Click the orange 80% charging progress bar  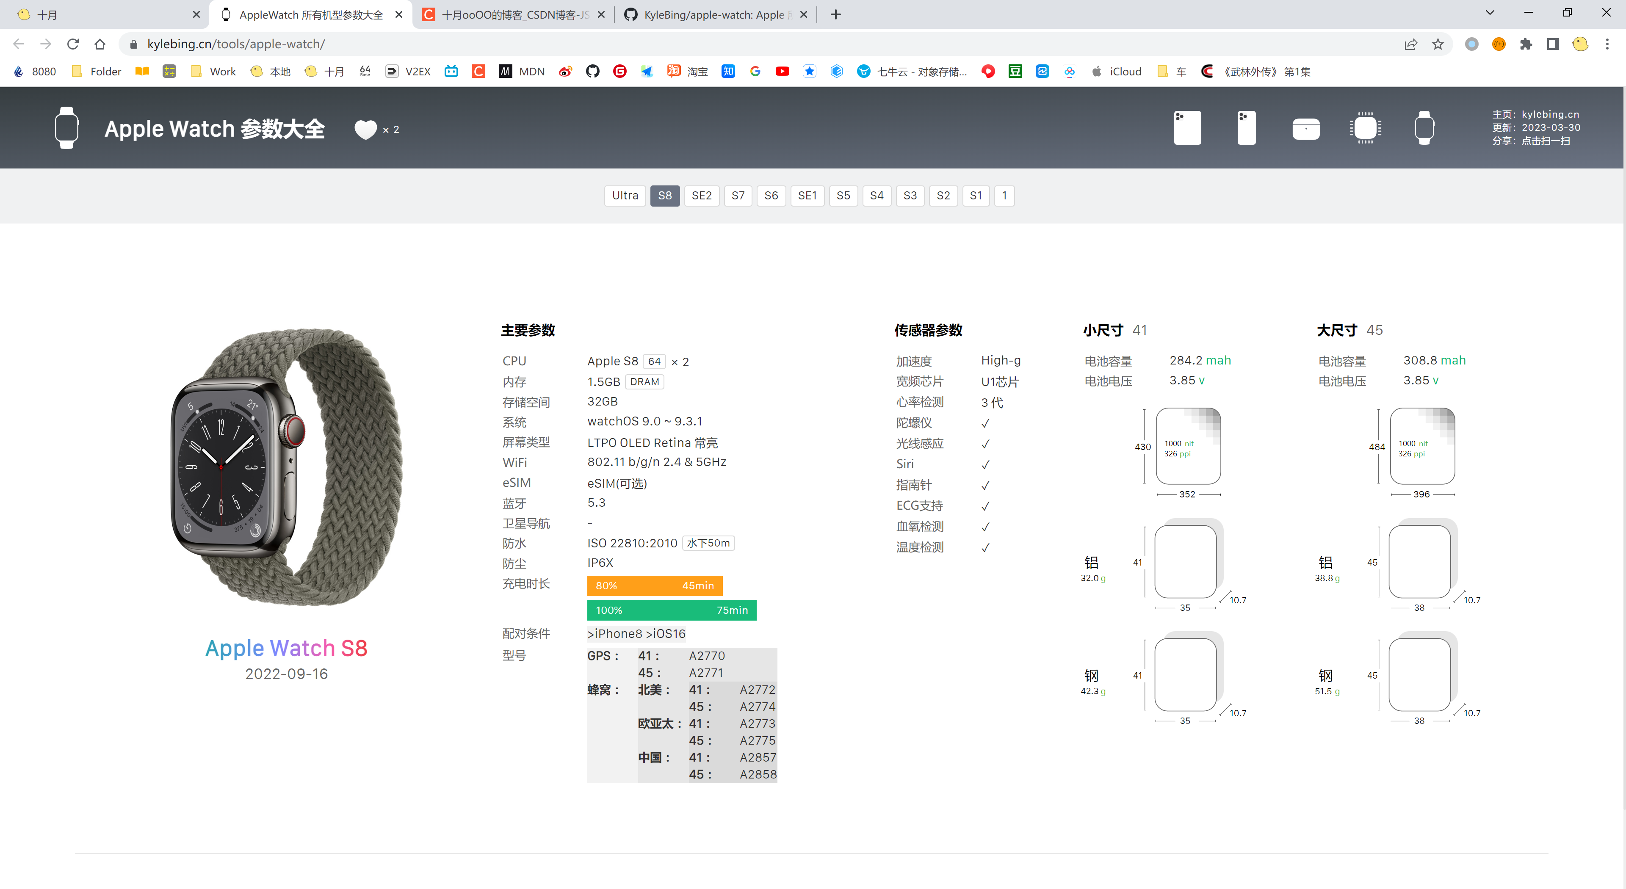(x=655, y=585)
